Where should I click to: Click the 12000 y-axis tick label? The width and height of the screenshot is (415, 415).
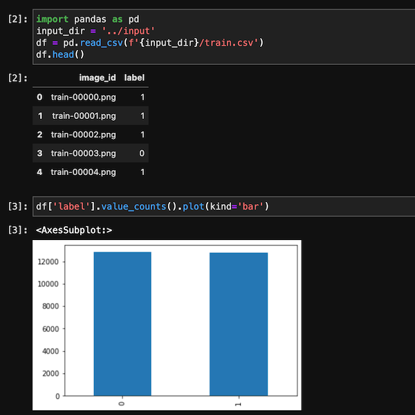(48, 261)
